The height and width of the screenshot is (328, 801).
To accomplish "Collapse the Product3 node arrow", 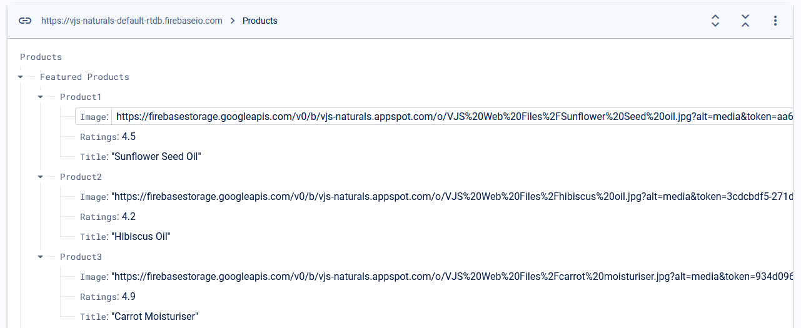I will [41, 257].
